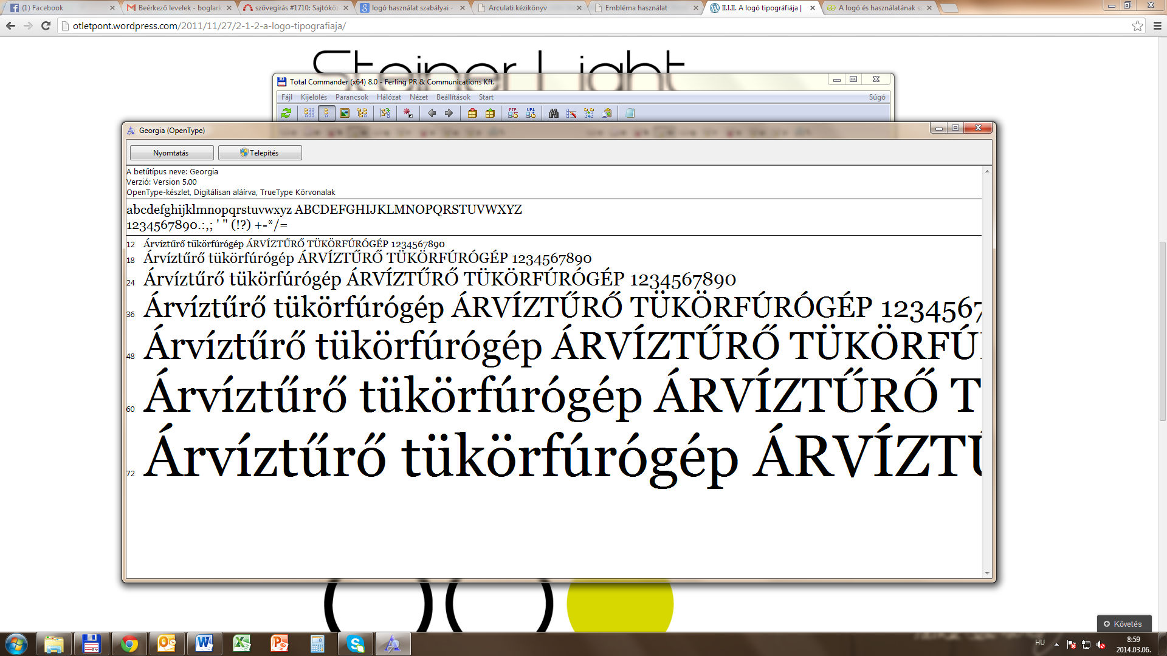
Task: Open Chrome from taskbar
Action: 129,644
